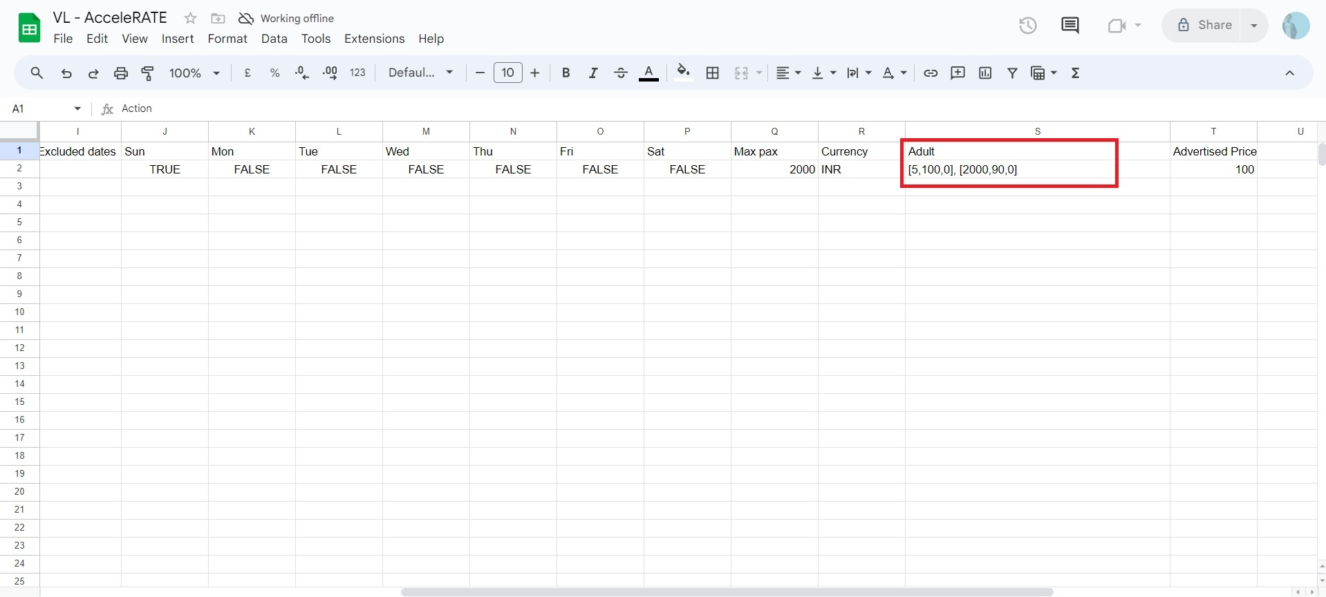Expand the font family dropdown
1326x597 pixels.
coord(420,73)
